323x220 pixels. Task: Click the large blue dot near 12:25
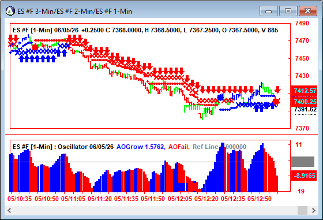click(220, 97)
